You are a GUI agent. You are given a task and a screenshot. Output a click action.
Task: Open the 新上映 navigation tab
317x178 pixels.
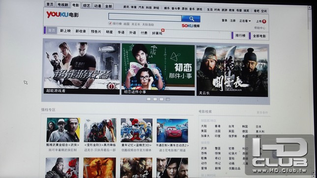click(65, 31)
